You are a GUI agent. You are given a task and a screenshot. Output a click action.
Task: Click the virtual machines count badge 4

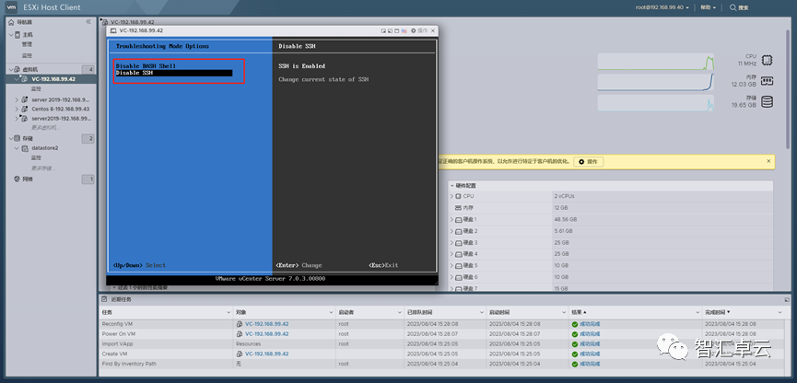tap(88, 69)
